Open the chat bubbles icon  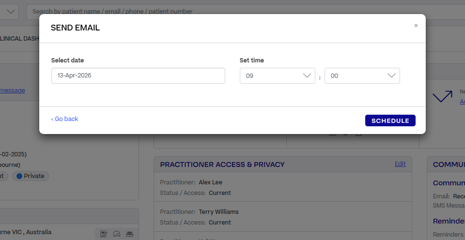tap(117, 234)
